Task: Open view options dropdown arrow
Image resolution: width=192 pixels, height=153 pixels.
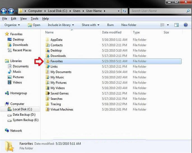Action: [168, 25]
